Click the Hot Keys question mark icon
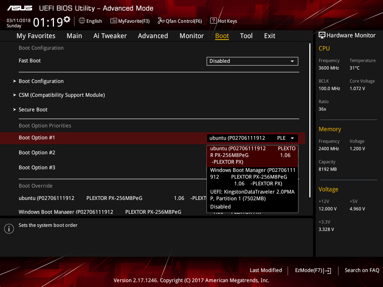This screenshot has width=383, height=287. [214, 21]
